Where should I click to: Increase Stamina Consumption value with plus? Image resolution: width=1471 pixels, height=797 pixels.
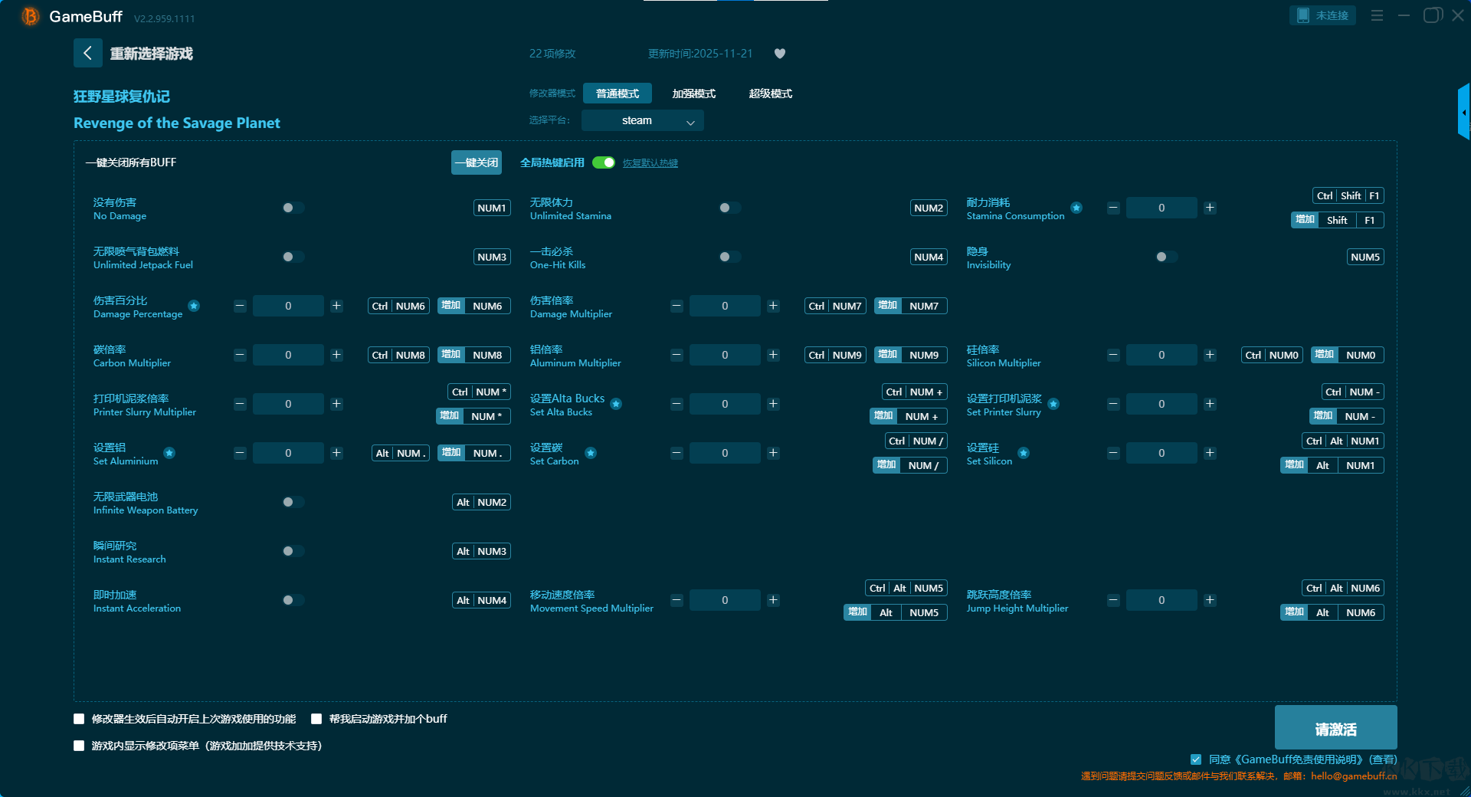(x=1210, y=208)
